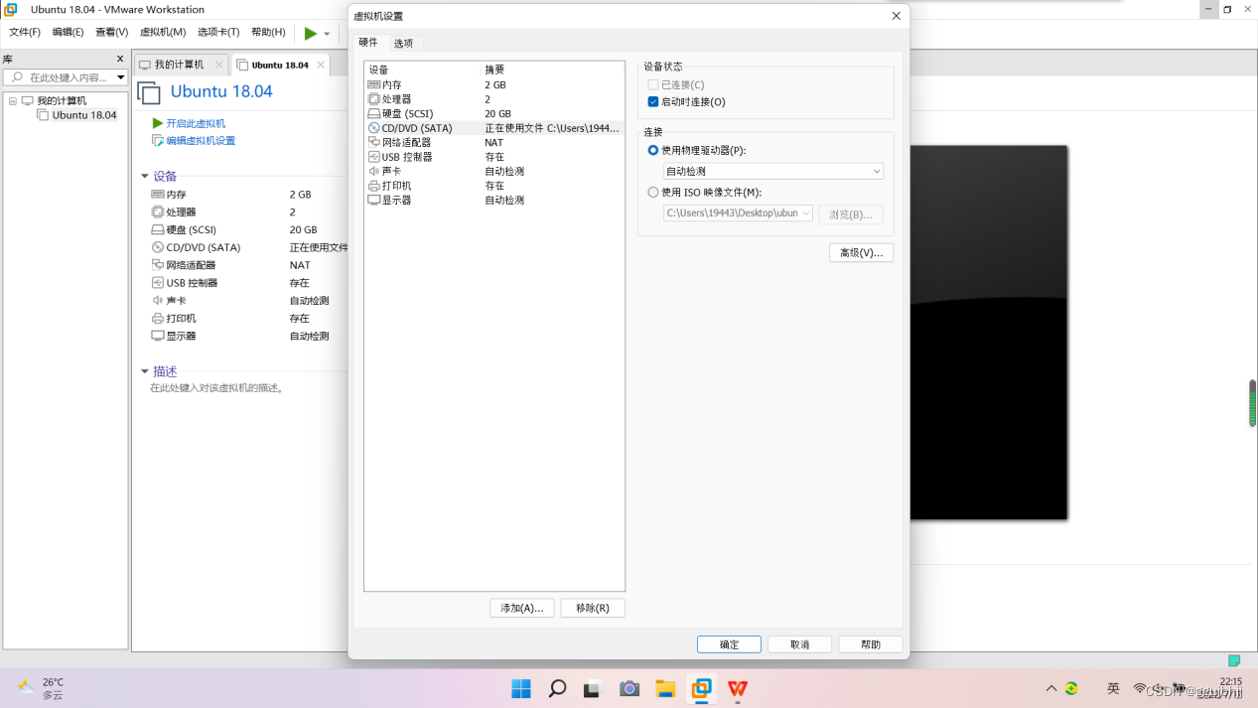This screenshot has width=1258, height=708.
Task: Select printer icon in dialog list
Action: point(373,186)
